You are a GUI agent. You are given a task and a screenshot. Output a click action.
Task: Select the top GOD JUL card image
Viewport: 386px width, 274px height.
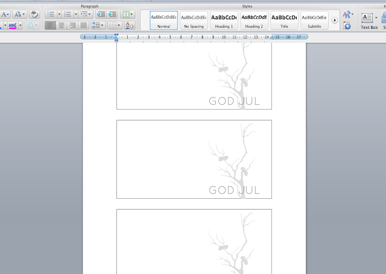pyautogui.click(x=194, y=76)
